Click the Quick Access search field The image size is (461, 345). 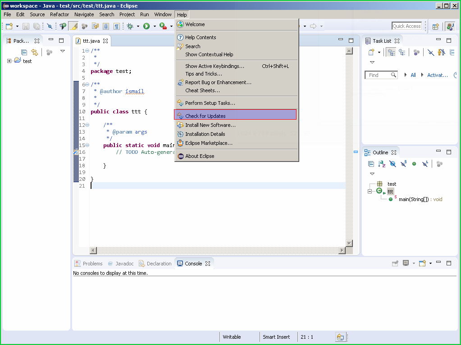tap(406, 26)
